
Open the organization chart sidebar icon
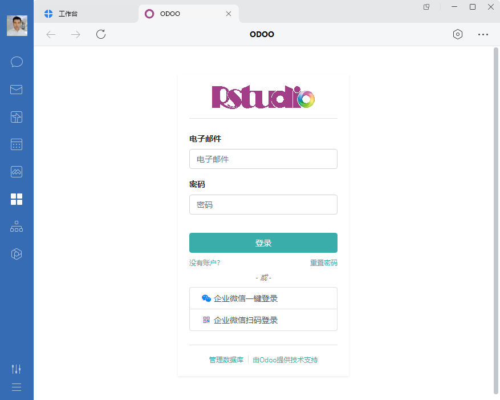tap(17, 227)
